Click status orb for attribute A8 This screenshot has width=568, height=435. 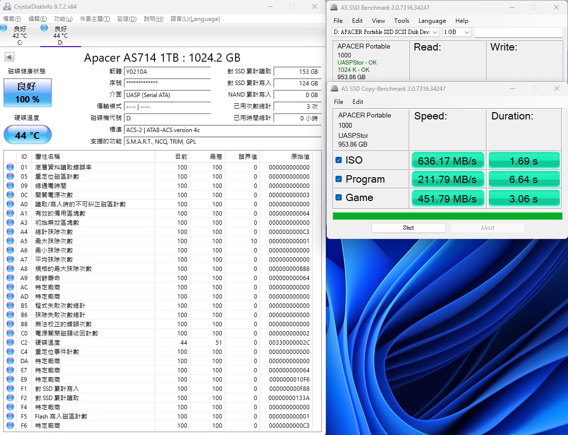tap(10, 268)
